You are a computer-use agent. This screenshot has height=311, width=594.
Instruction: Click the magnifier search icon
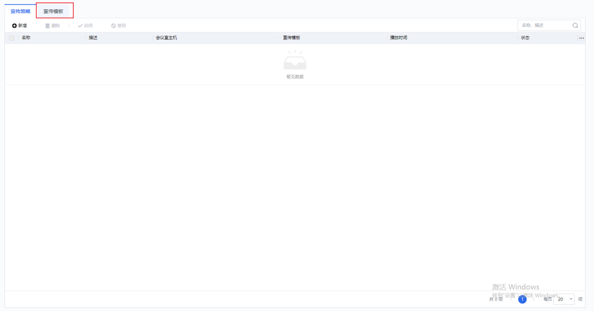point(575,26)
